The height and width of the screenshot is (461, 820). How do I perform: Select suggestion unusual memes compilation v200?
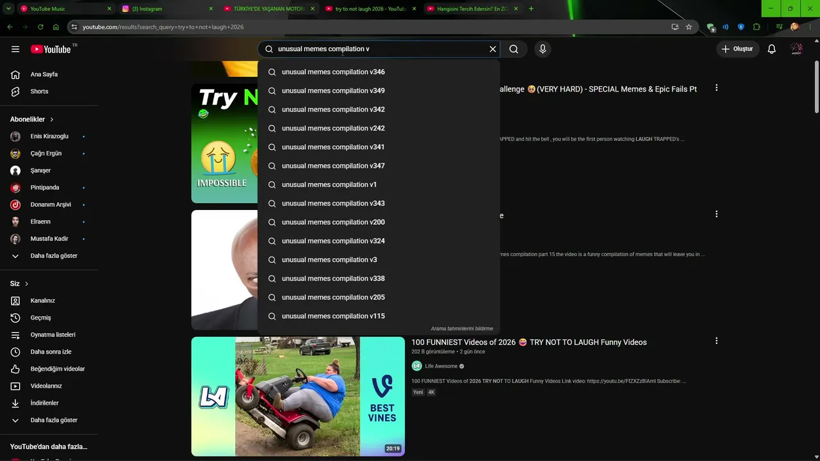[x=379, y=222]
